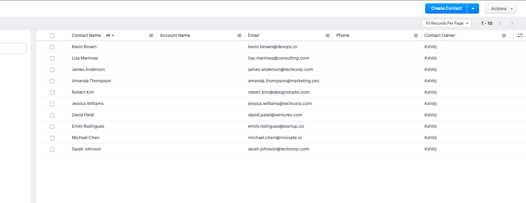
Task: Open the Lisa Martinez contact
Action: coord(85,58)
